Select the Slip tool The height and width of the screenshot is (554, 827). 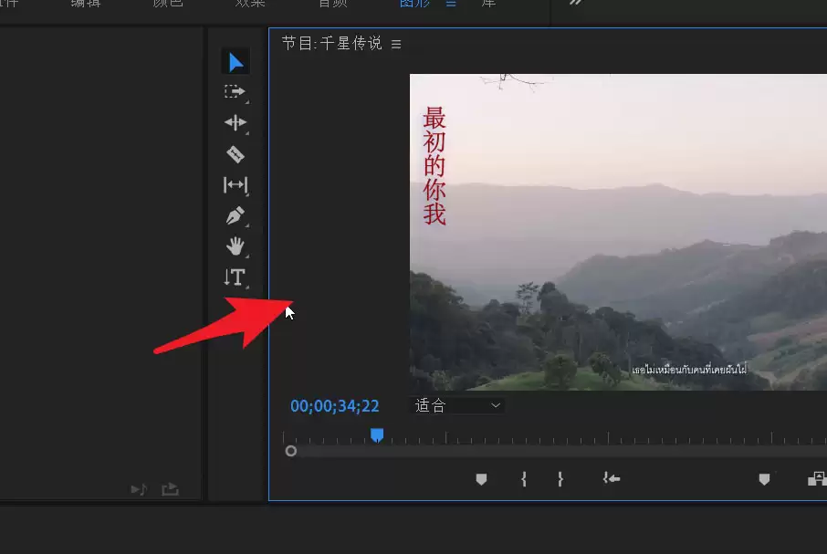236,185
